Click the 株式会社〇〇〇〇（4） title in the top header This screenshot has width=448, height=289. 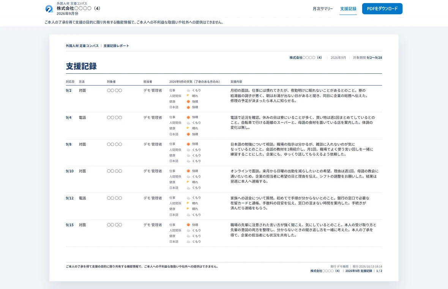pyautogui.click(x=79, y=8)
